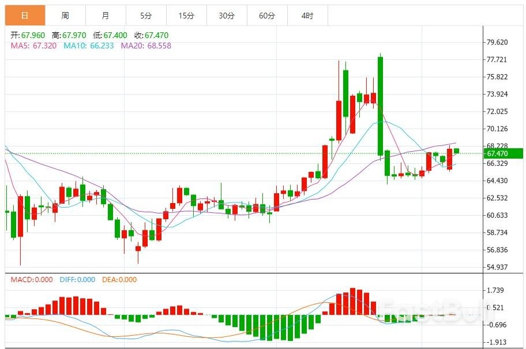526x349 pixels.
Task: Switch to the 5分 interval tab
Action: pos(146,16)
